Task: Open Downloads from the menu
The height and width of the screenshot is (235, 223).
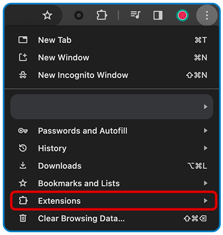Action: [113, 166]
